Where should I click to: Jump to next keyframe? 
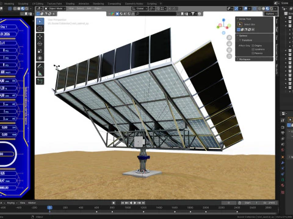[139, 203]
